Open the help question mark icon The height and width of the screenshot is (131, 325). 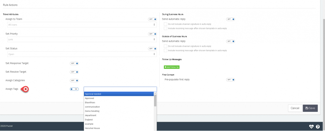[318, 127]
